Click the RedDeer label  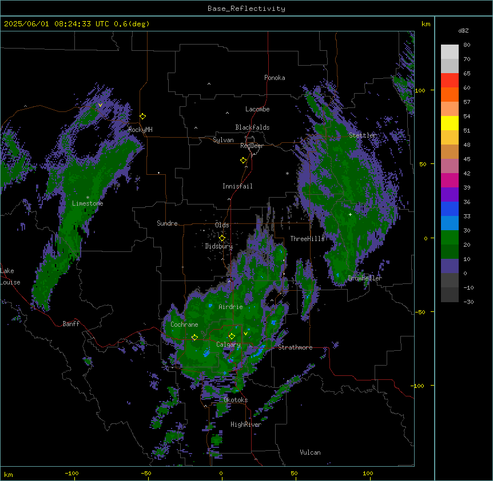coord(252,146)
